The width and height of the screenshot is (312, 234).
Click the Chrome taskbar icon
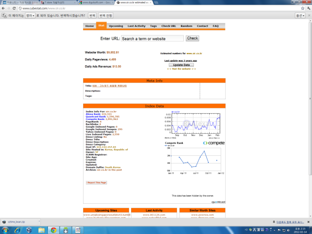[53, 230]
